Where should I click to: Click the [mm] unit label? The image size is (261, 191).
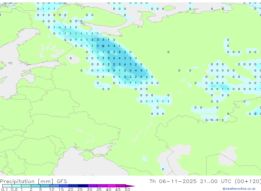(45, 181)
